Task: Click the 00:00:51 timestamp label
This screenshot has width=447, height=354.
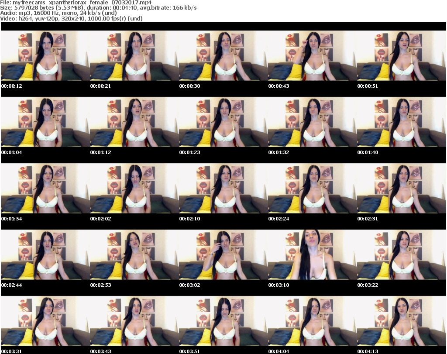Action: 368,86
